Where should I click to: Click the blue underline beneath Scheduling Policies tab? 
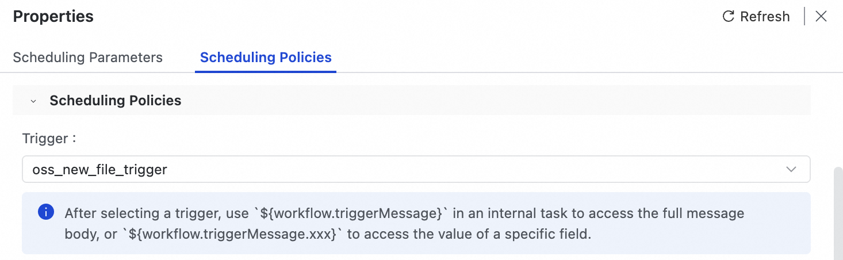tap(266, 72)
